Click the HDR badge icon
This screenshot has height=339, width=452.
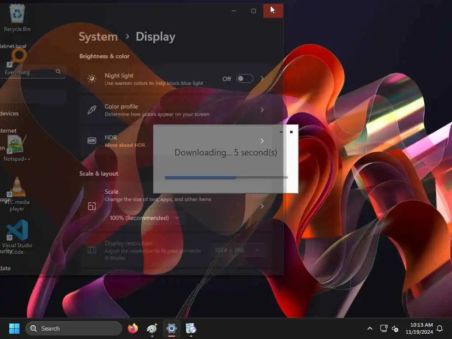pos(92,141)
